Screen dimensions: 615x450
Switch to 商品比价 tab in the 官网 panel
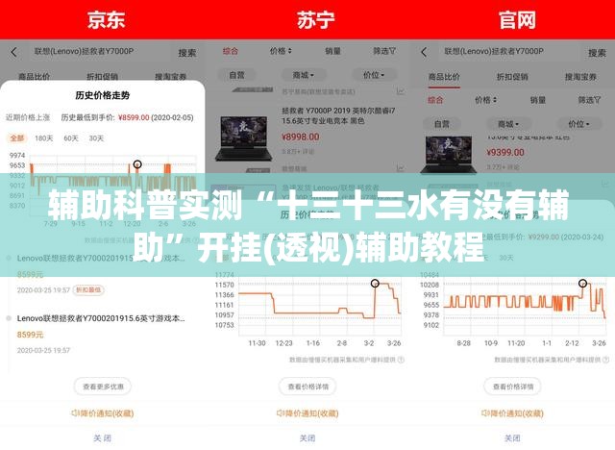pyautogui.click(x=444, y=77)
